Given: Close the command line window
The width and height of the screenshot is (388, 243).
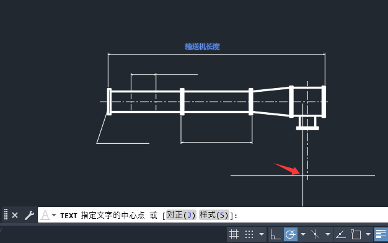Looking at the screenshot, I should tap(15, 215).
